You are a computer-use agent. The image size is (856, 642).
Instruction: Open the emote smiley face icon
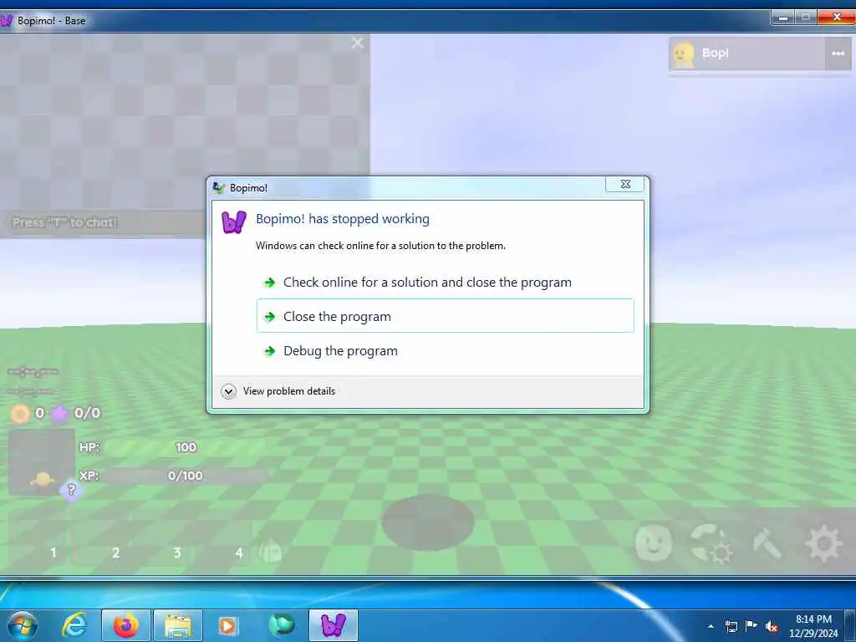[654, 543]
